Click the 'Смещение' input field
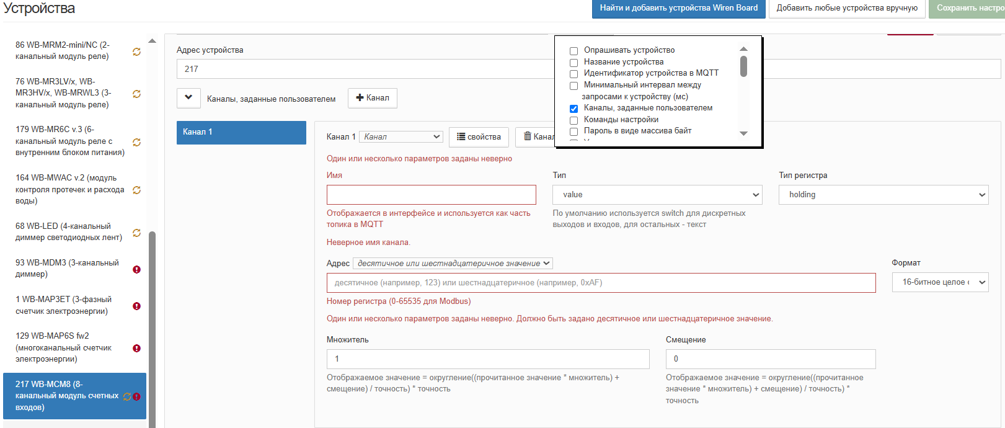 pyautogui.click(x=771, y=359)
